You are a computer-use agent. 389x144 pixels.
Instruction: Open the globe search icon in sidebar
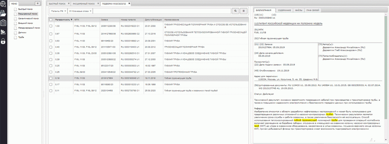point(3,3)
